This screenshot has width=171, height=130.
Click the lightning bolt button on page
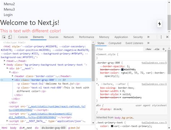[159, 24]
